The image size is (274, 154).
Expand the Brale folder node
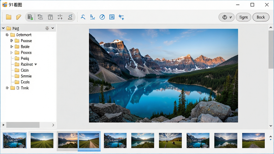tap(12, 47)
